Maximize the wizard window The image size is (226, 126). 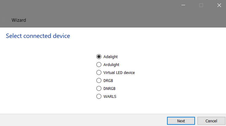point(201,5)
